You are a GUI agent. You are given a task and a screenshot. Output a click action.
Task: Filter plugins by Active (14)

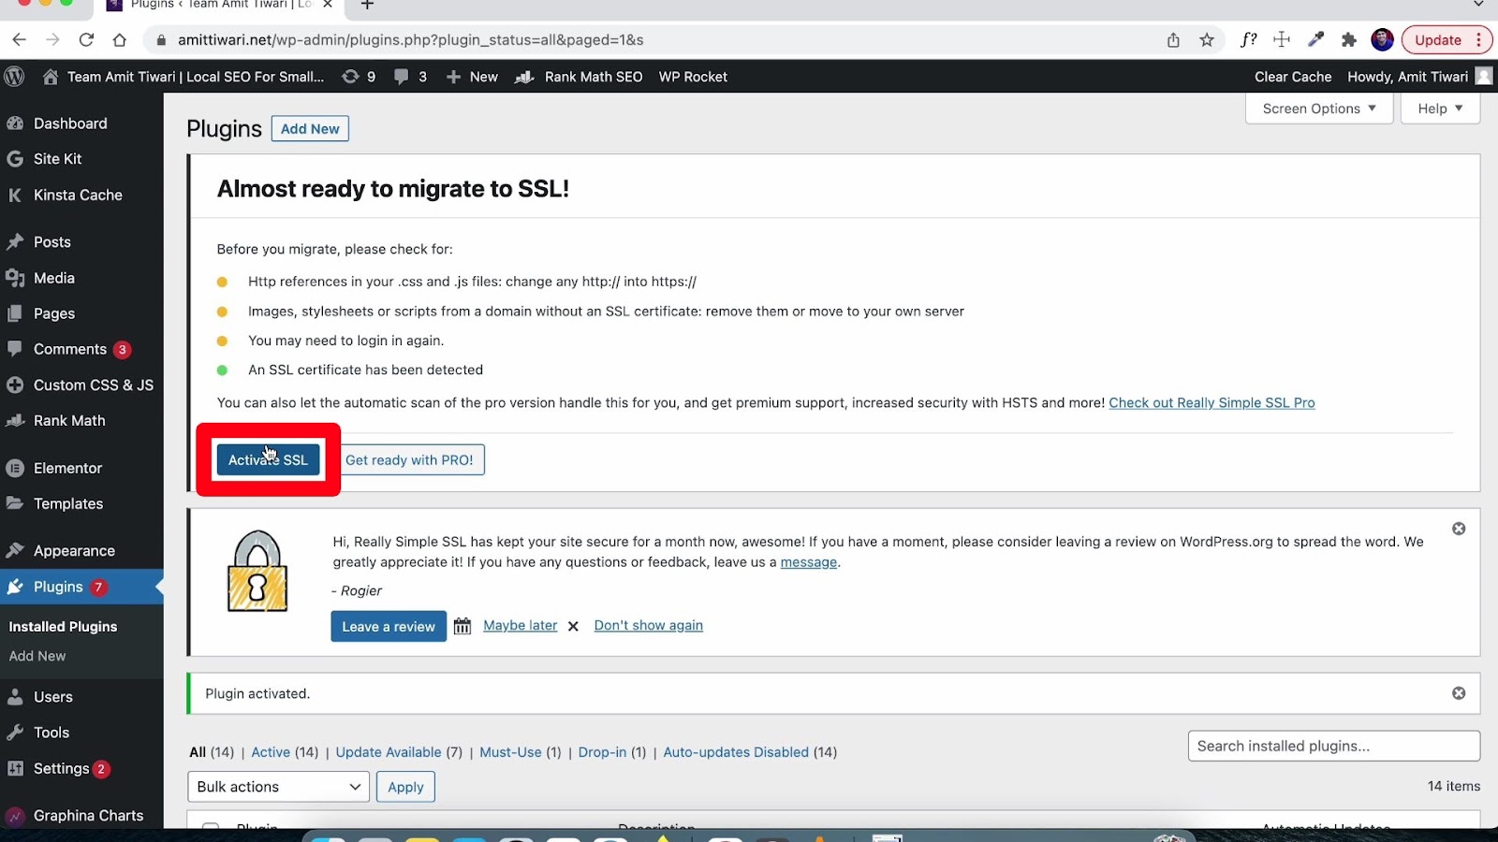[x=285, y=752]
